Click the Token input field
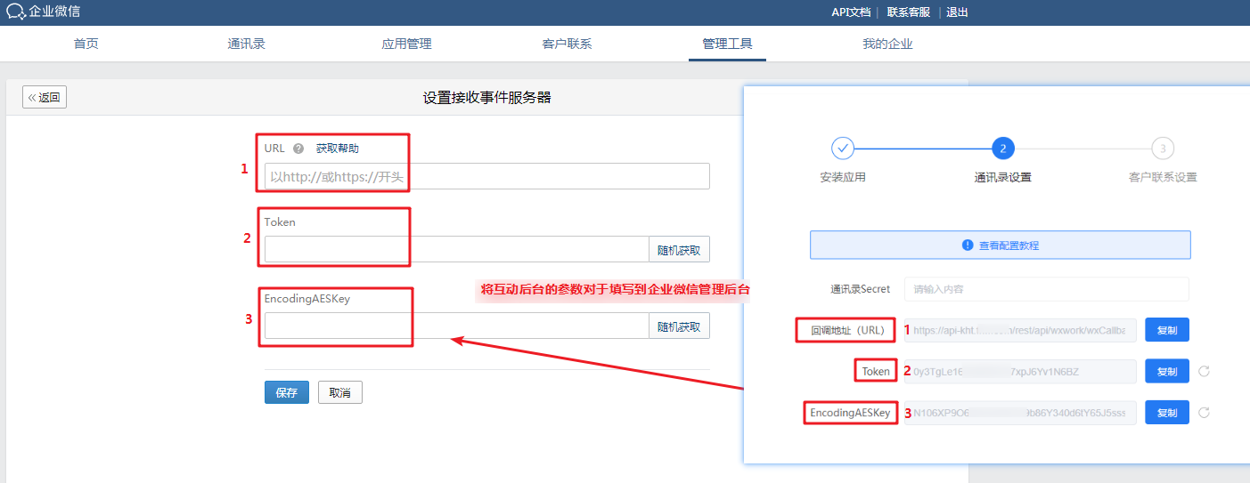1250x483 pixels. coord(456,249)
